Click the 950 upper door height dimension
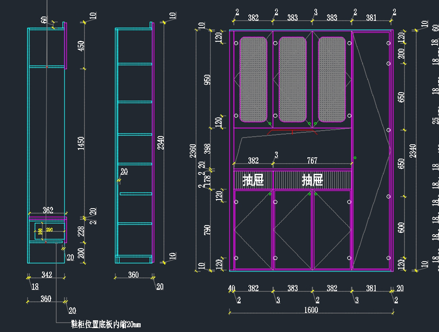 (207, 80)
